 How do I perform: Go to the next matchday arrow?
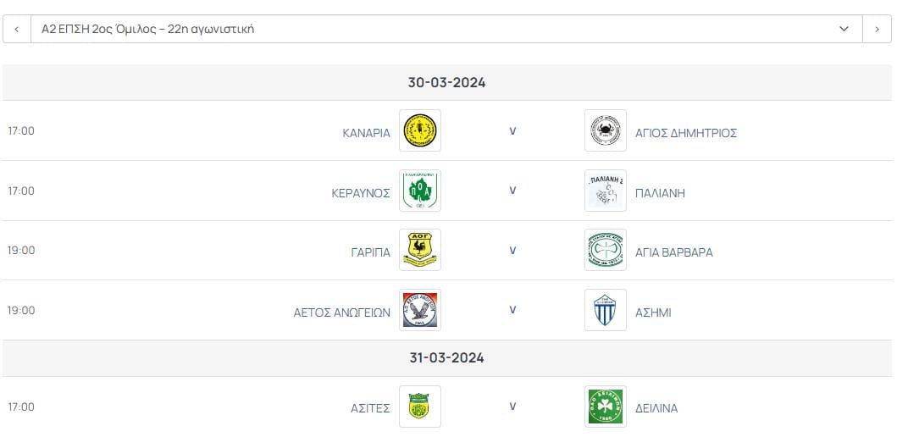pos(877,29)
